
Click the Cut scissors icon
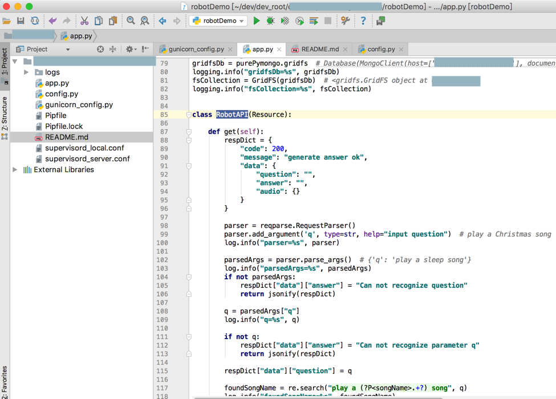point(84,21)
